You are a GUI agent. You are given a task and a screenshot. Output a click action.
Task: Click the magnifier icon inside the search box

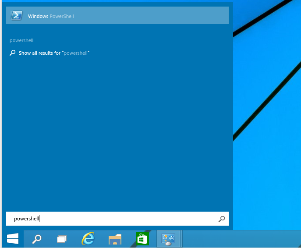(222, 219)
